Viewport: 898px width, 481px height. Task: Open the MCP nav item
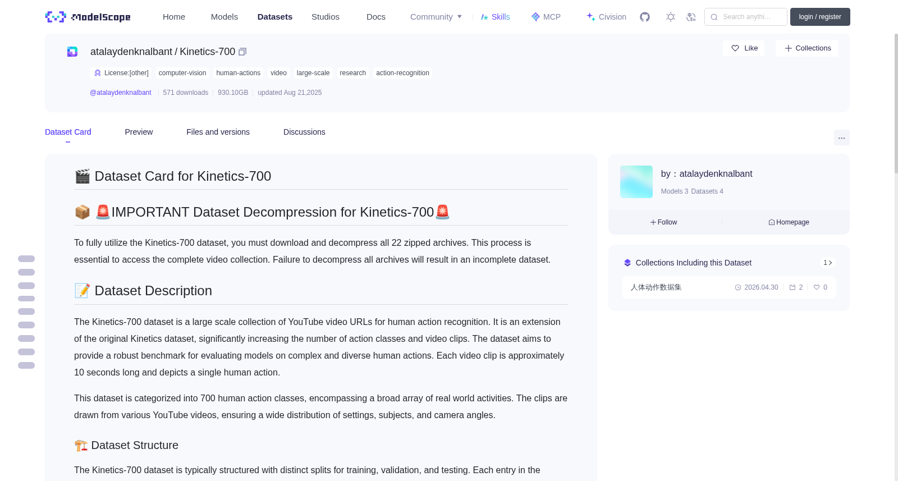[546, 17]
